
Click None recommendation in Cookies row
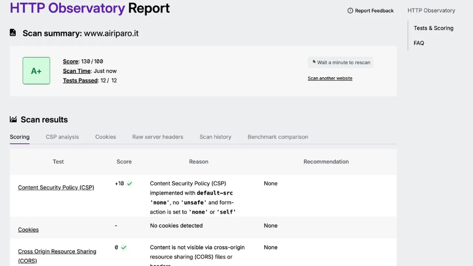point(270,225)
